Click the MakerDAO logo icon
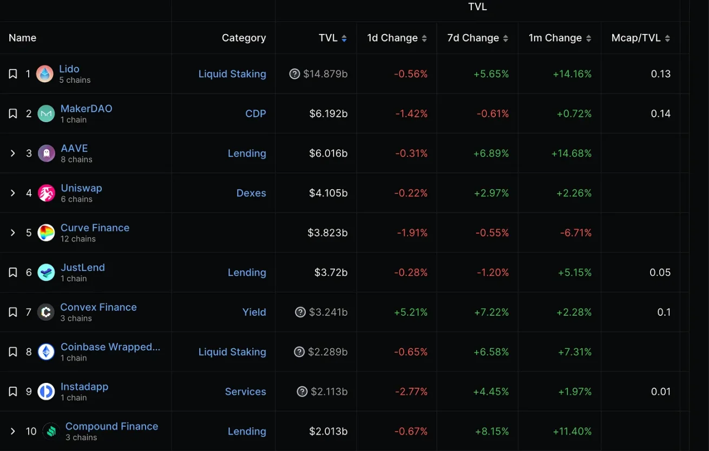Viewport: 709px width, 451px height. coord(46,114)
